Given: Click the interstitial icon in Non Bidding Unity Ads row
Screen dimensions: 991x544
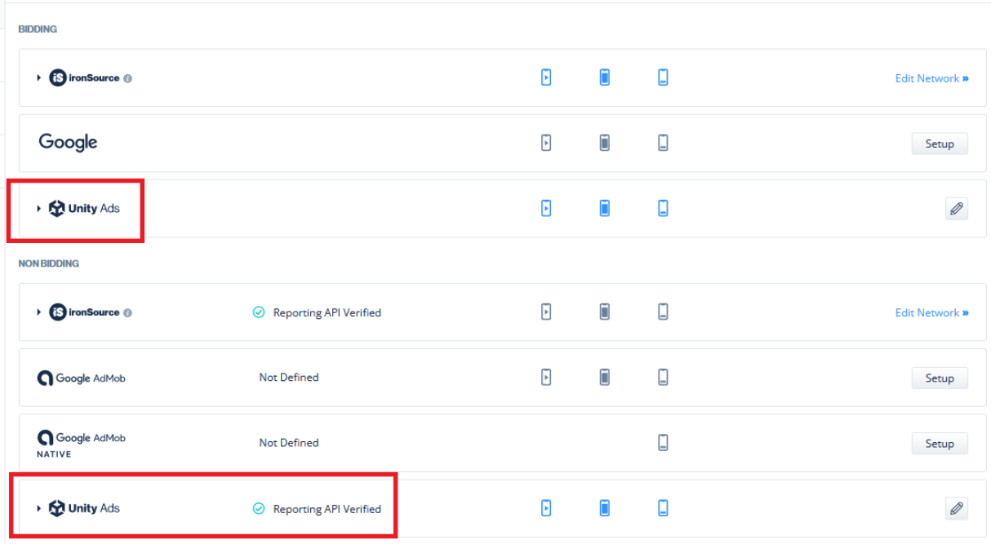Looking at the screenshot, I should 604,508.
